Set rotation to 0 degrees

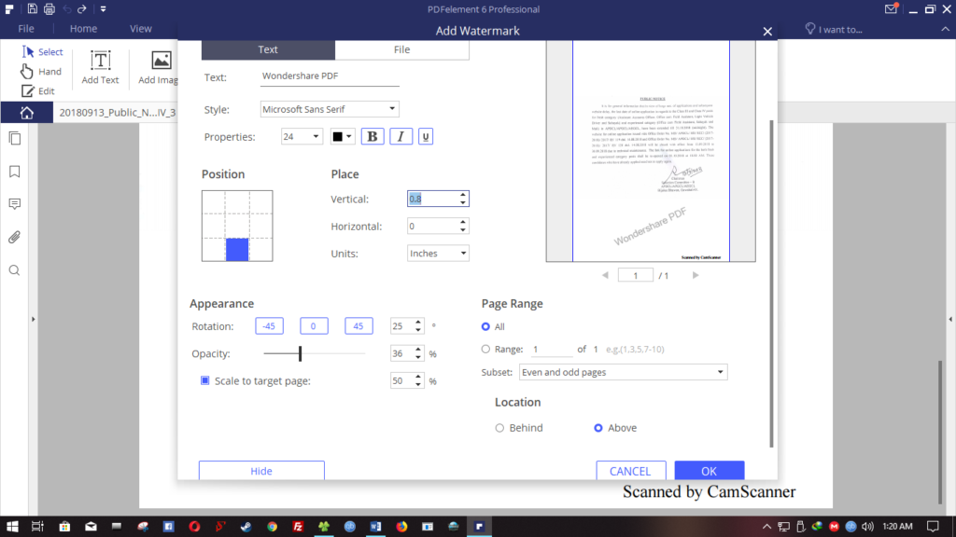pos(314,325)
